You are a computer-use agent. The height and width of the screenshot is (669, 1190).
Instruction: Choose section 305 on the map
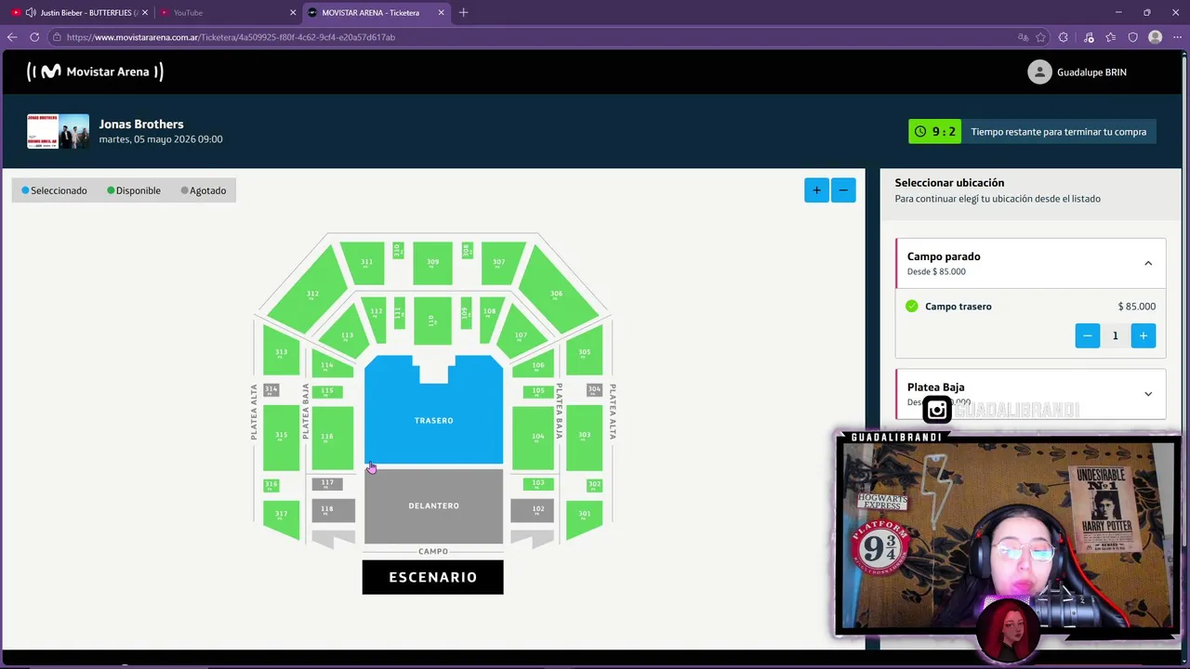584,351
